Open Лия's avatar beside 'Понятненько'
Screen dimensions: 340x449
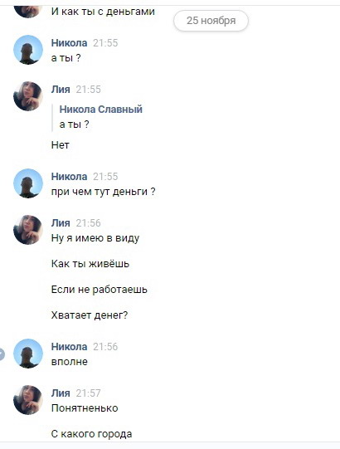click(x=28, y=400)
